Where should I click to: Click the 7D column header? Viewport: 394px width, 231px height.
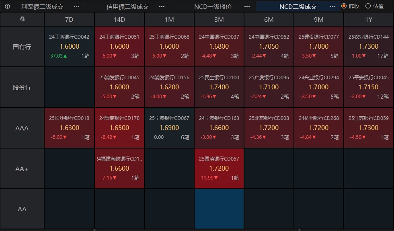coord(69,19)
